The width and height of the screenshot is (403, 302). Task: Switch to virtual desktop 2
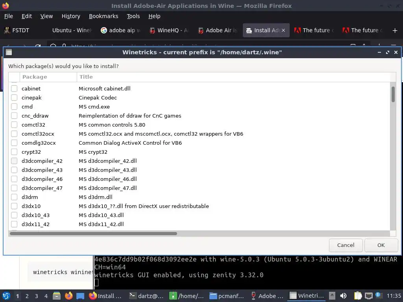(x=27, y=296)
